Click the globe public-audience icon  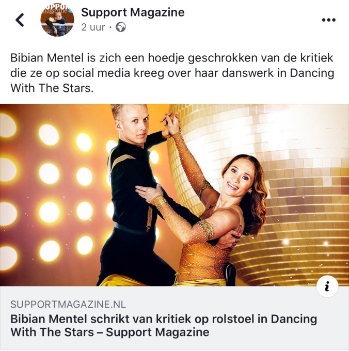pos(121,27)
